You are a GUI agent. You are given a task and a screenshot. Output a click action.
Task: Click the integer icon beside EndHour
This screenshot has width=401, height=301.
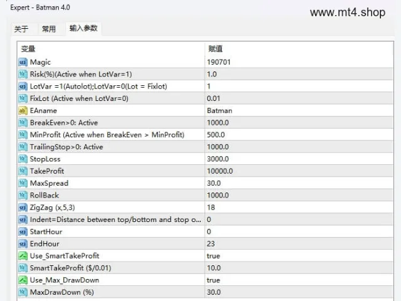click(23, 244)
